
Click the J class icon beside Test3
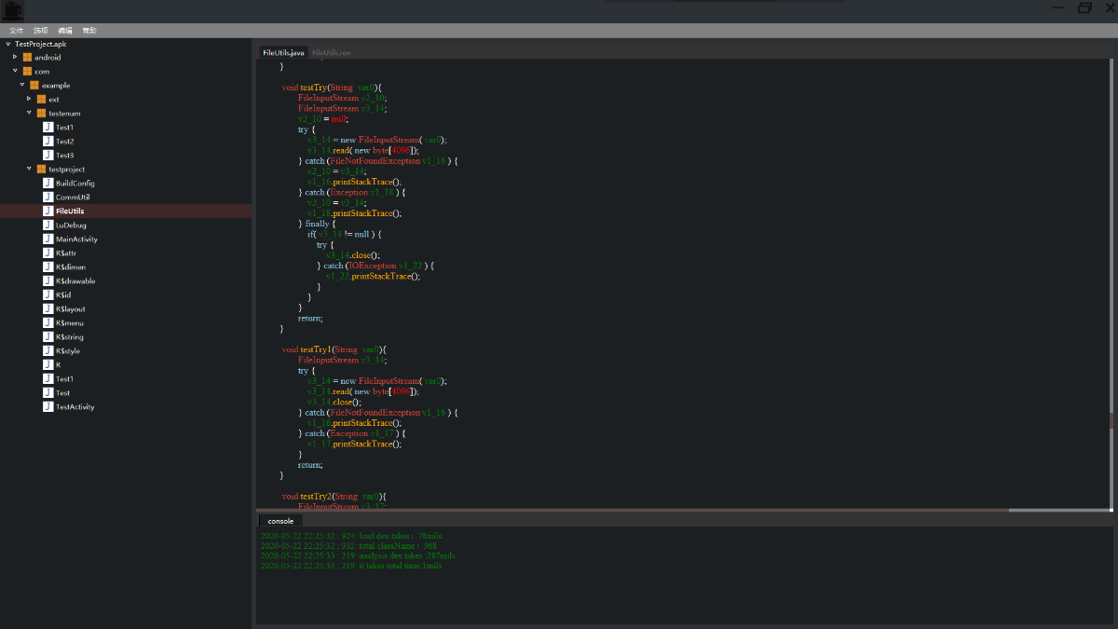pyautogui.click(x=48, y=155)
